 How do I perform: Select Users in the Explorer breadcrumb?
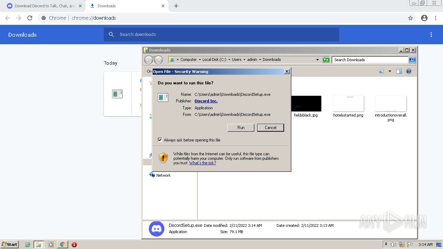237,59
